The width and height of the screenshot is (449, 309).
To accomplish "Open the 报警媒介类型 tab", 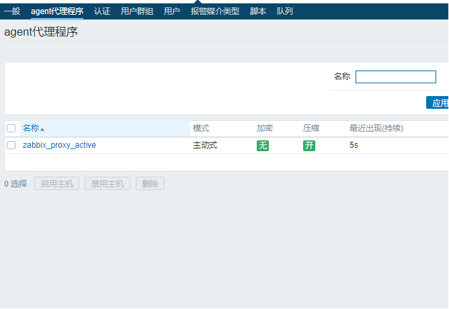I will point(215,11).
